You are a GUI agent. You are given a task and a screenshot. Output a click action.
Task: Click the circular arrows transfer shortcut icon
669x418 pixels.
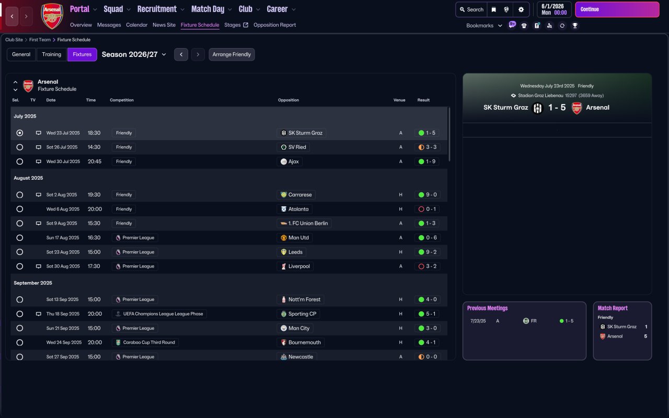pyautogui.click(x=562, y=26)
